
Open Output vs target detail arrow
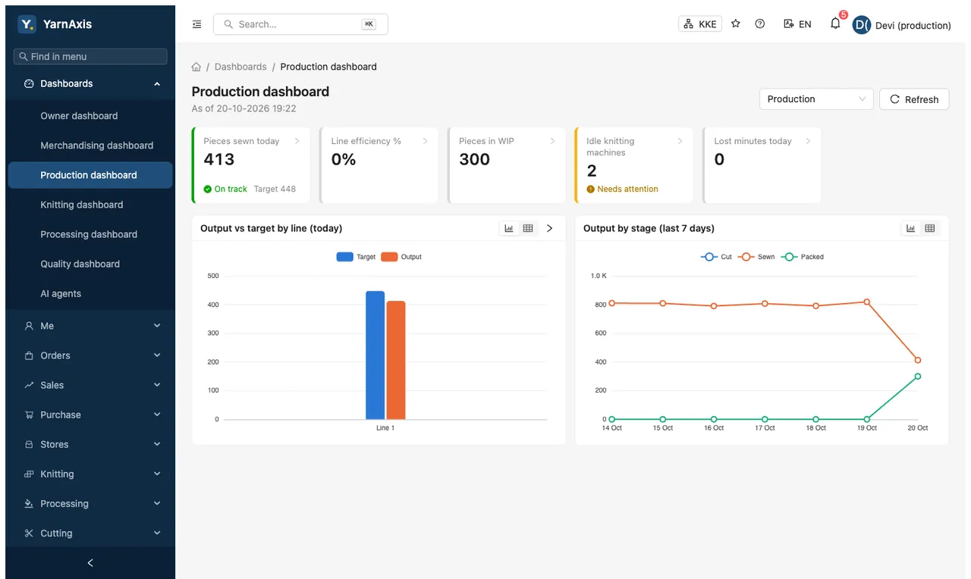point(550,228)
